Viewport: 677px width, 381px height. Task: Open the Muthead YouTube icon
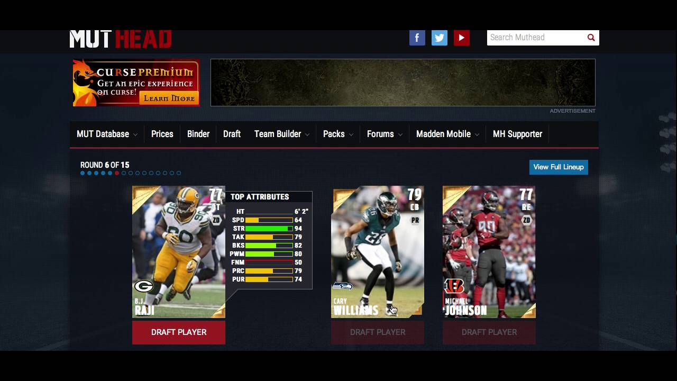(x=461, y=38)
